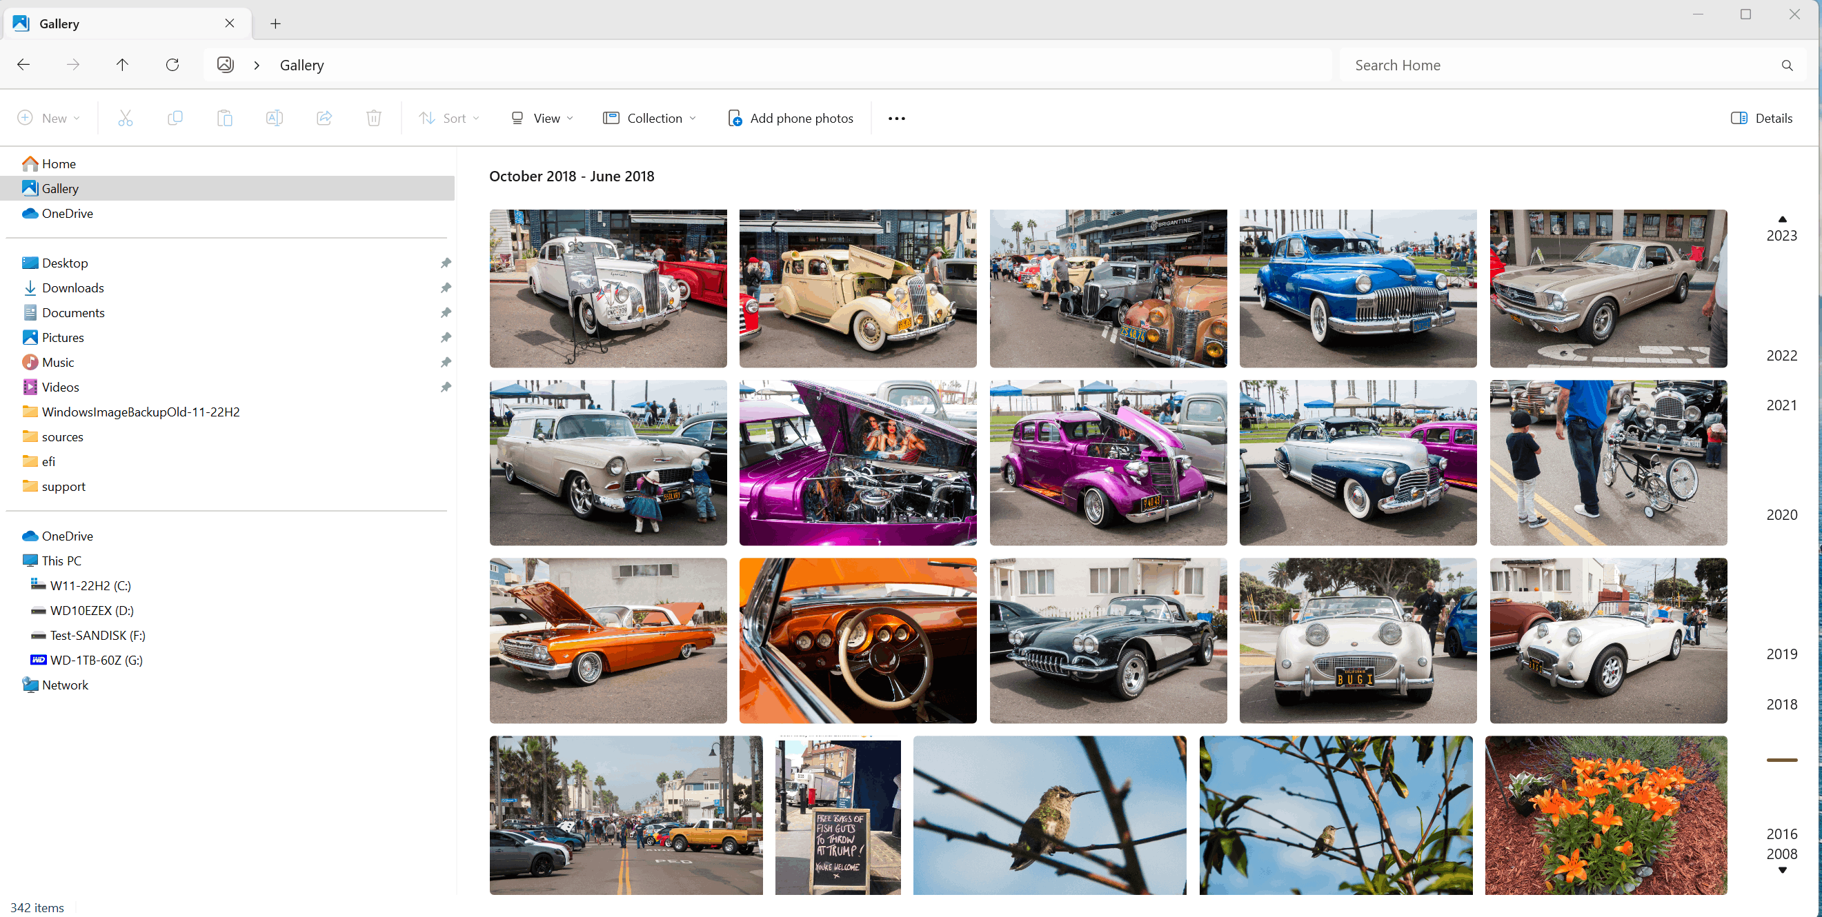Unpin the Downloads folder
The width and height of the screenshot is (1822, 917).
[446, 288]
